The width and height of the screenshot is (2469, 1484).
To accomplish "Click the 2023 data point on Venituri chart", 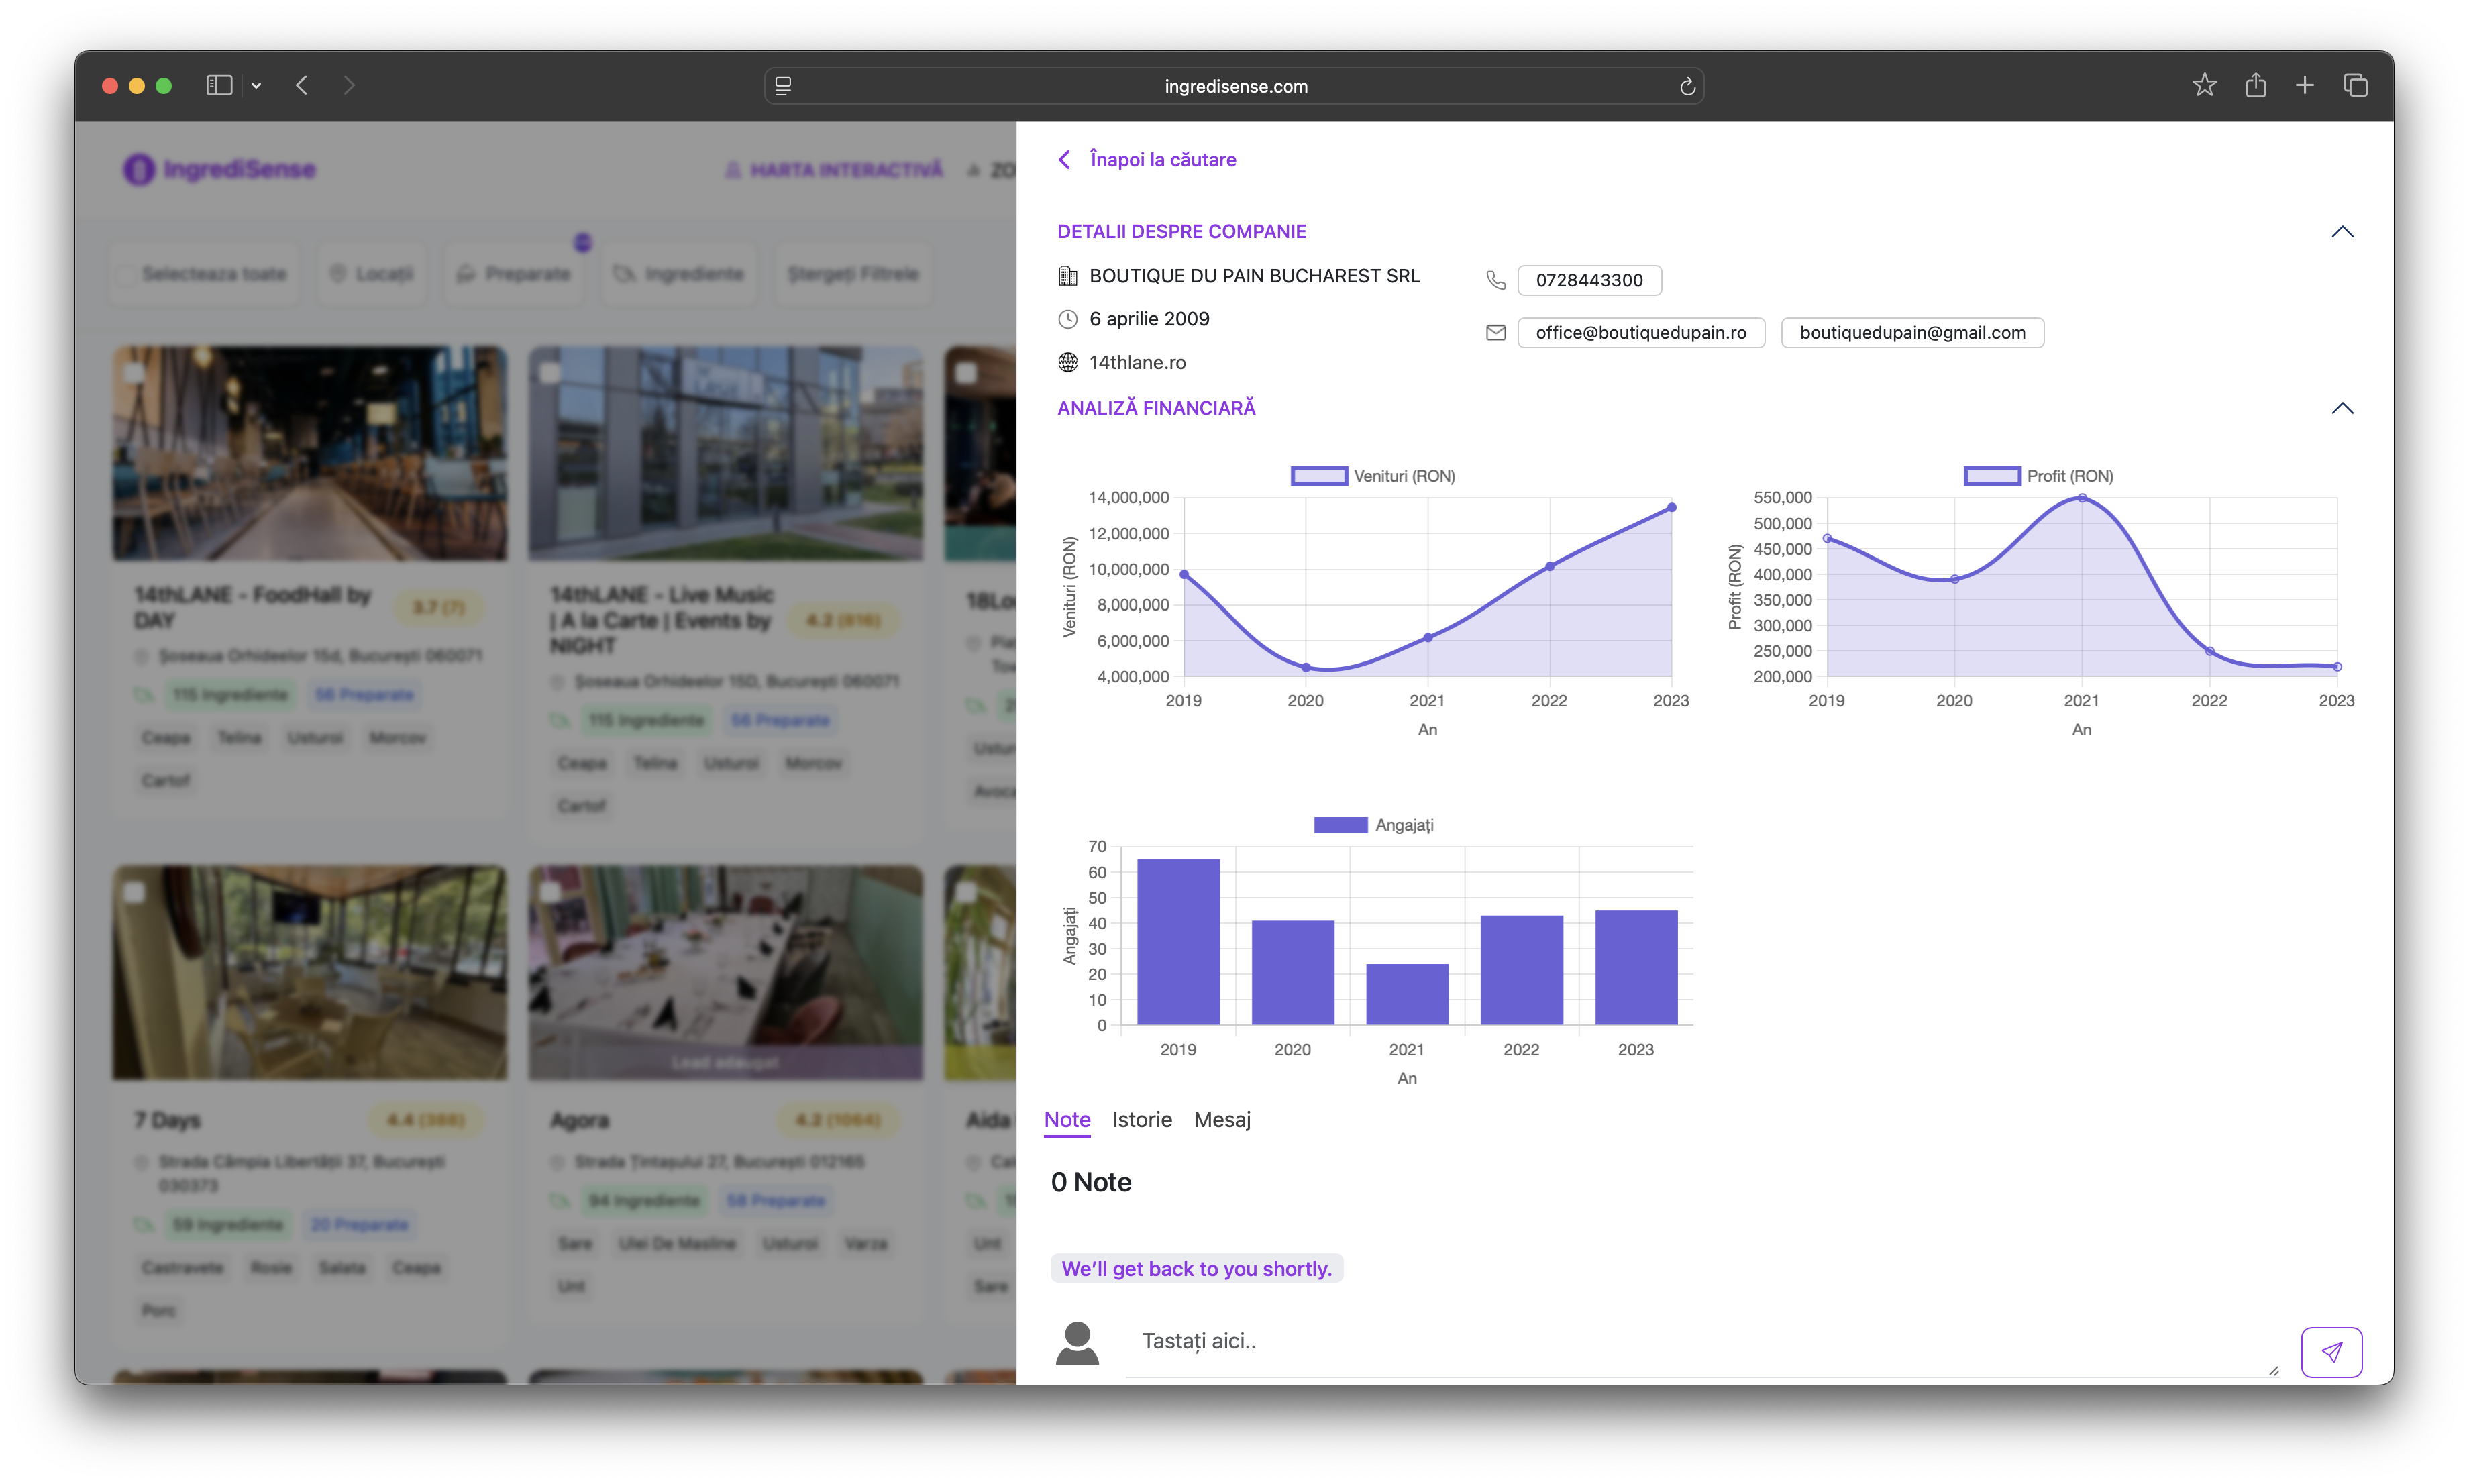I will [1671, 508].
